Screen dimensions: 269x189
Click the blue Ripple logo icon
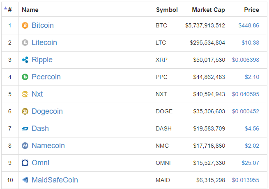coord(25,60)
